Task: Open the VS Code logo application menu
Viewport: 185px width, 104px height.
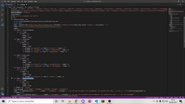Action: coord(1,1)
